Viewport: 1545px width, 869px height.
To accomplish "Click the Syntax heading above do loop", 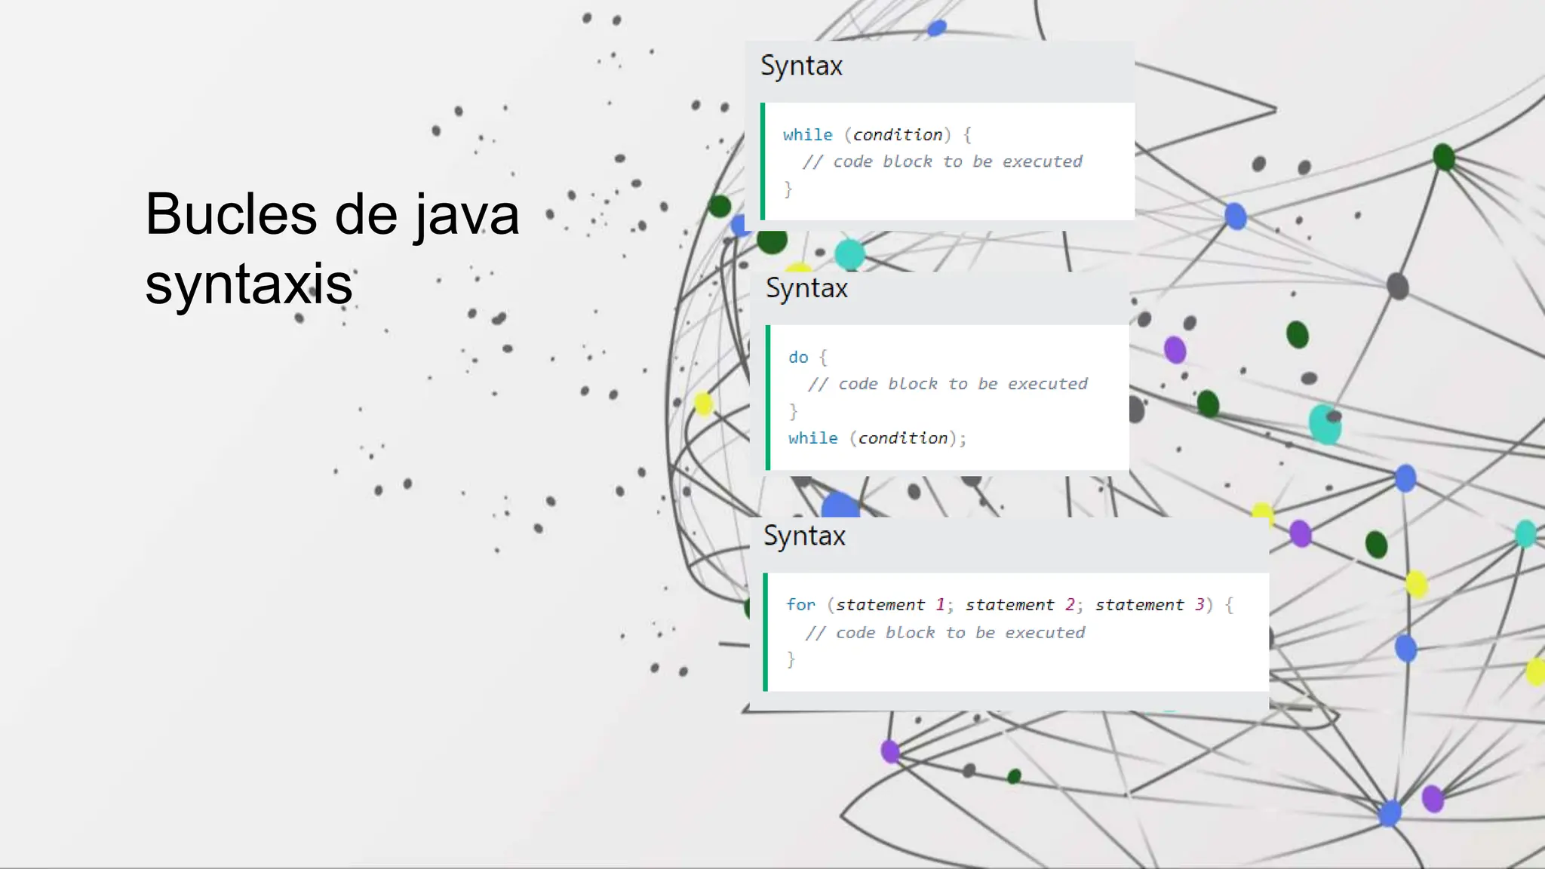I will [x=806, y=289].
